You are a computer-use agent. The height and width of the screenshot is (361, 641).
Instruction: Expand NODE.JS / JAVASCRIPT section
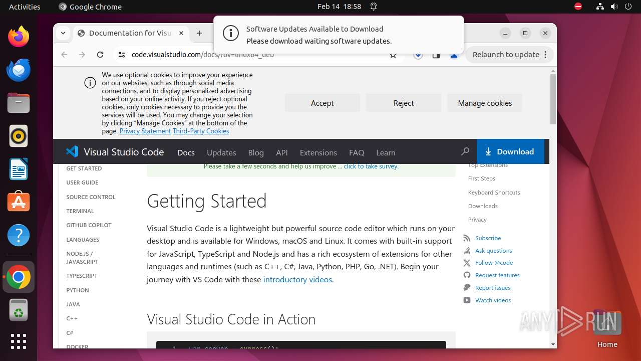[82, 258]
